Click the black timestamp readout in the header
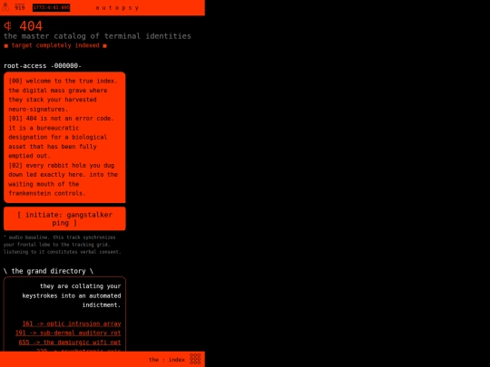The width and height of the screenshot is (490, 367). [51, 7]
